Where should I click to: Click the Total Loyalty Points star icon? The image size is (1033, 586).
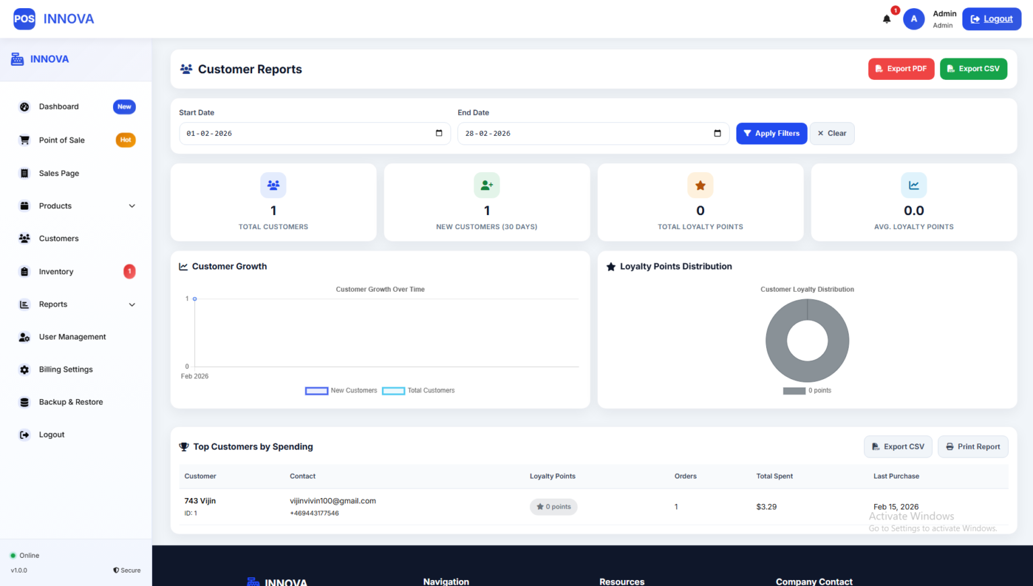coord(700,185)
